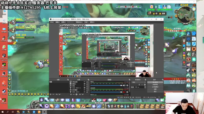Select star raid marker icon in game
This screenshot has width=204, height=114.
(x=184, y=58)
